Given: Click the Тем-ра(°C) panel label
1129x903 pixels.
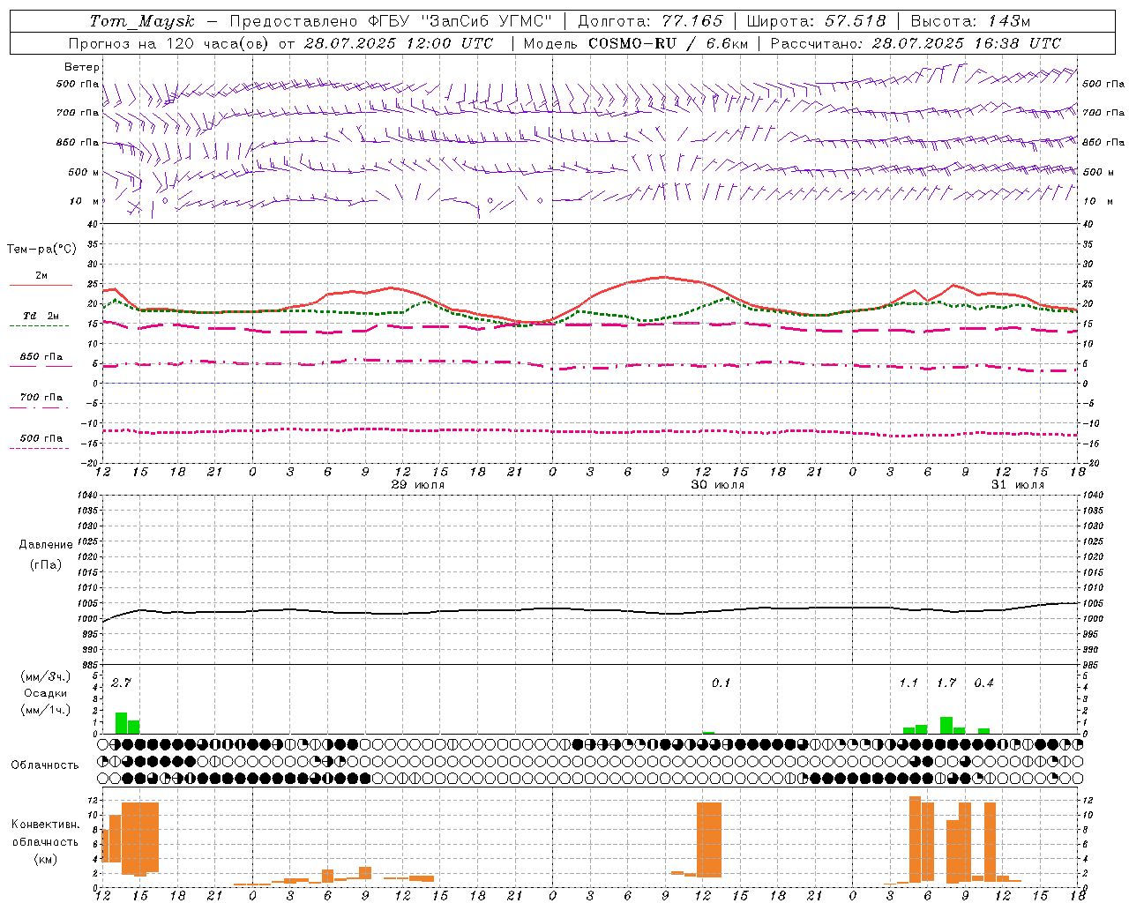Looking at the screenshot, I should pos(41,250).
